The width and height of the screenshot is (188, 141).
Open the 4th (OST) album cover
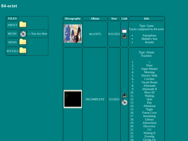click(73, 33)
